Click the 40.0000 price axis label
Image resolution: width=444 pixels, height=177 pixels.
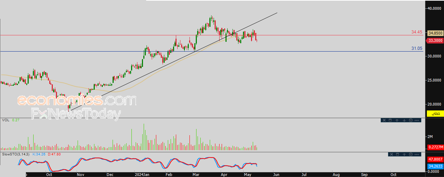pyautogui.click(x=435, y=8)
